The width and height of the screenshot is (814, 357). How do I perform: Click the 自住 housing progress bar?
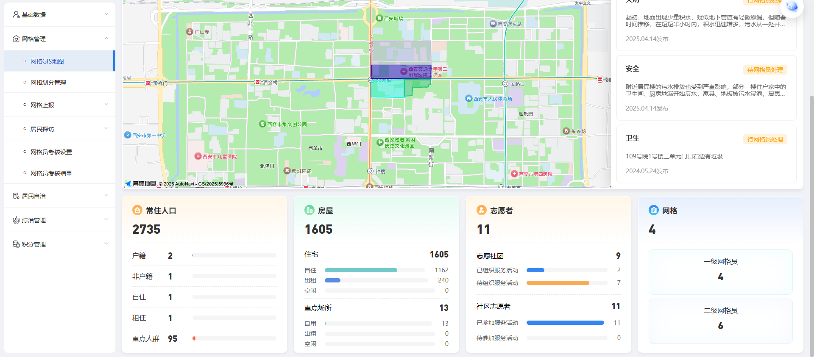(374, 270)
